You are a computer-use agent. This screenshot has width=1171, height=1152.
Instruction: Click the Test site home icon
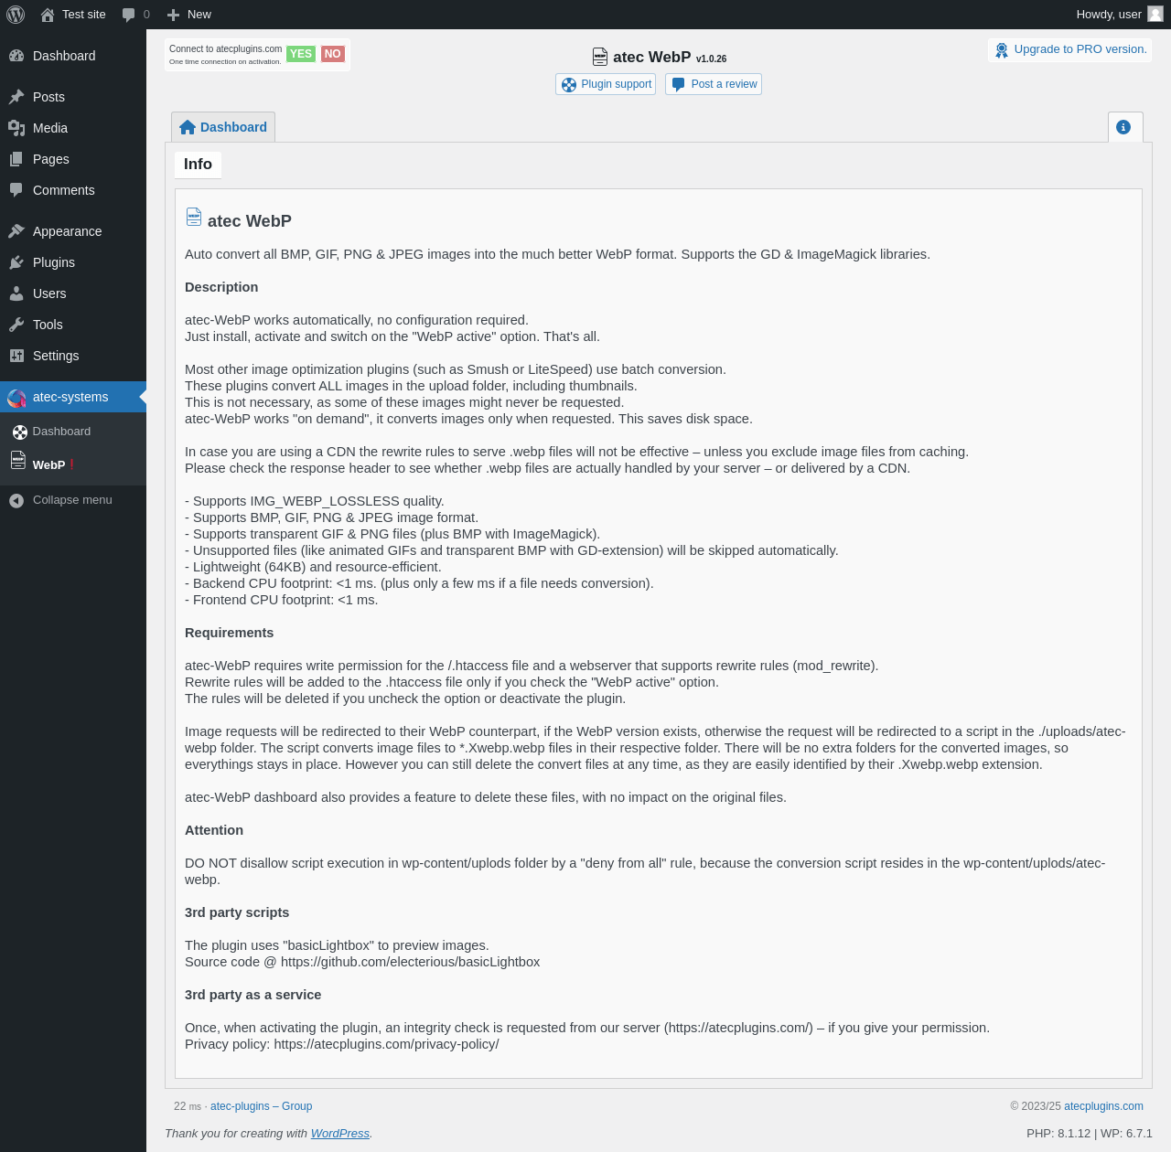click(48, 15)
